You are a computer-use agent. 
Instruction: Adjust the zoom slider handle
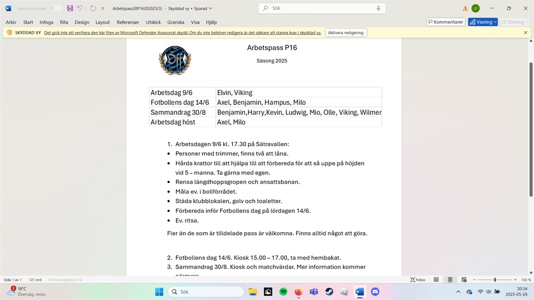click(x=495, y=280)
